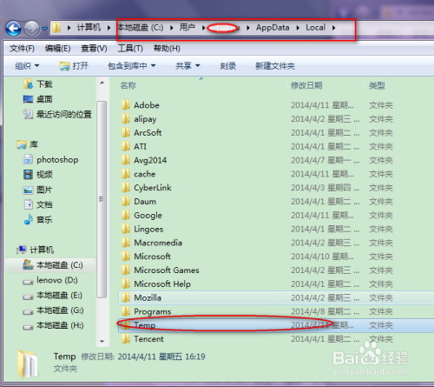Viewport: 434px width, 387px height.
Task: Click the 本地磁盘 (G:) drive icon
Action: pos(28,311)
